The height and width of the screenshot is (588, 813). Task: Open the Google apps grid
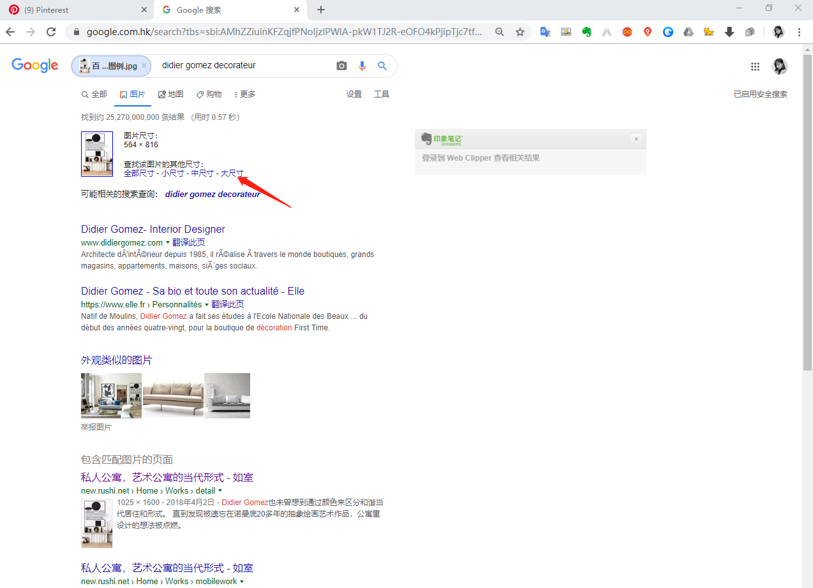pyautogui.click(x=756, y=66)
